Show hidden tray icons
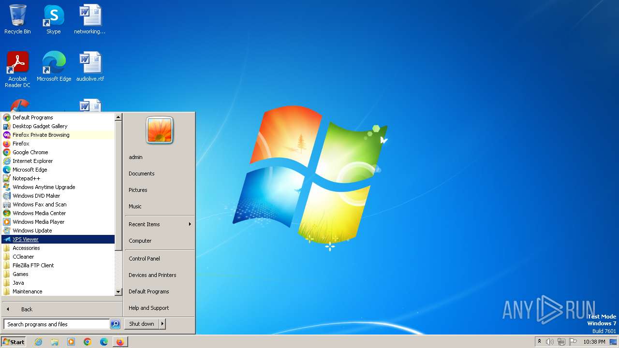619x348 pixels. (539, 342)
